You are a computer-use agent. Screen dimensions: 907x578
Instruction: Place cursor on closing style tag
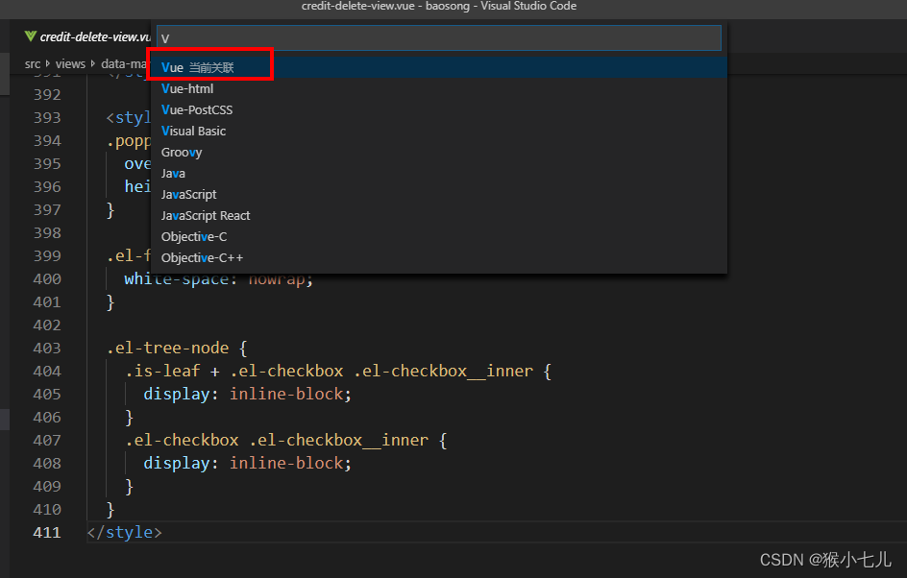(x=124, y=532)
